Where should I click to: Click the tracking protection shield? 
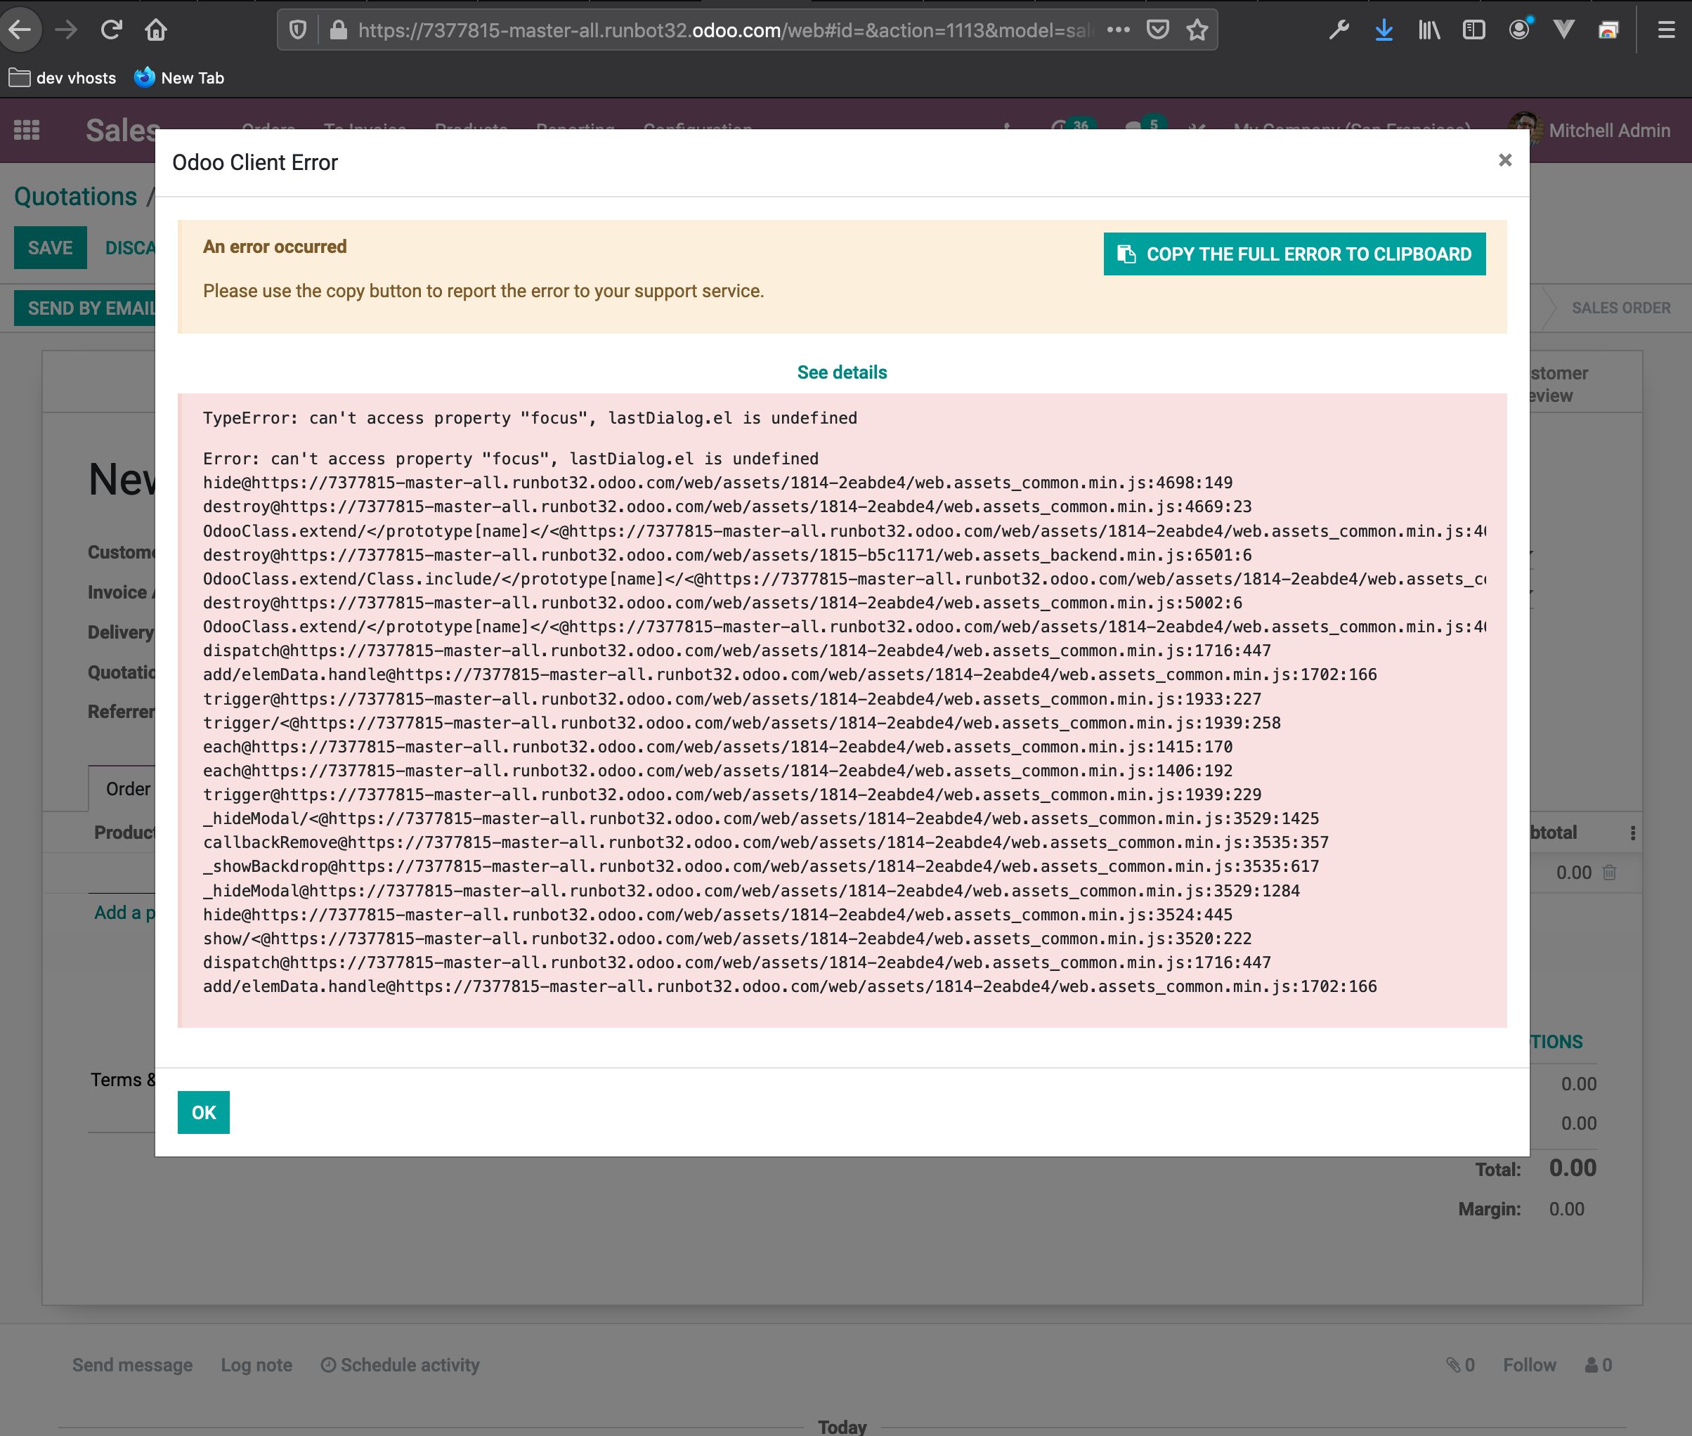point(298,30)
